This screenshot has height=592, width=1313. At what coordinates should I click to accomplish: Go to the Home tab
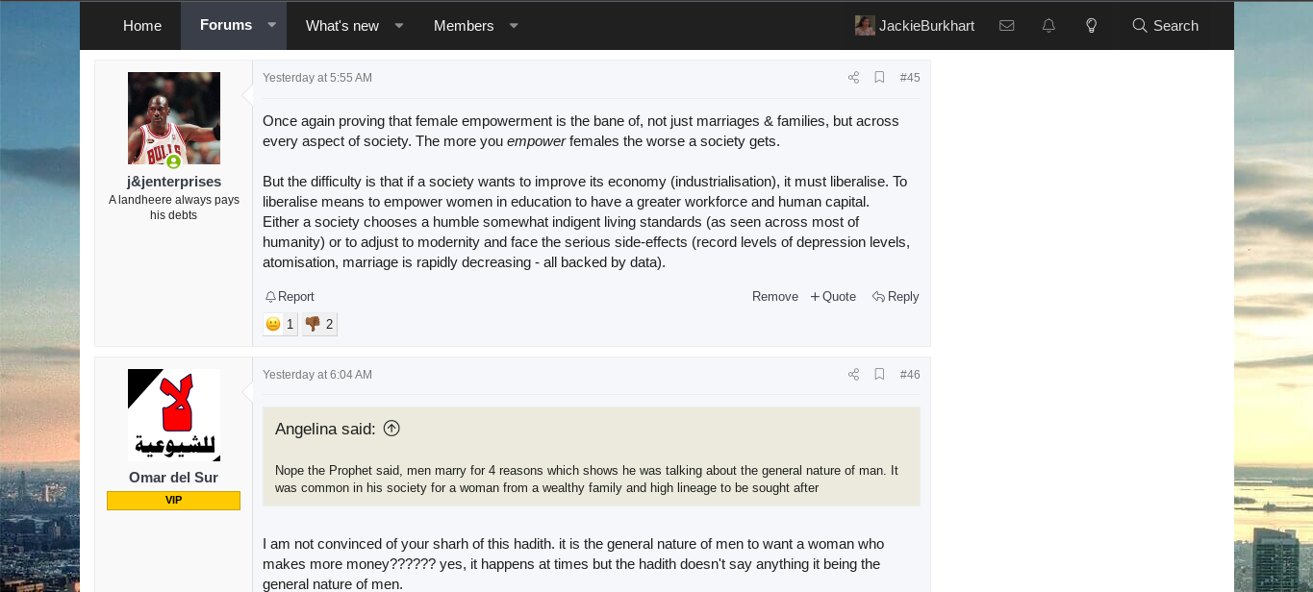click(142, 26)
